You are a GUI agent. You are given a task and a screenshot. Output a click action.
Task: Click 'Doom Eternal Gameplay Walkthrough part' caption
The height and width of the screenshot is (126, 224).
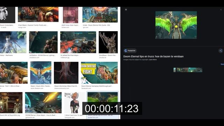point(97,86)
